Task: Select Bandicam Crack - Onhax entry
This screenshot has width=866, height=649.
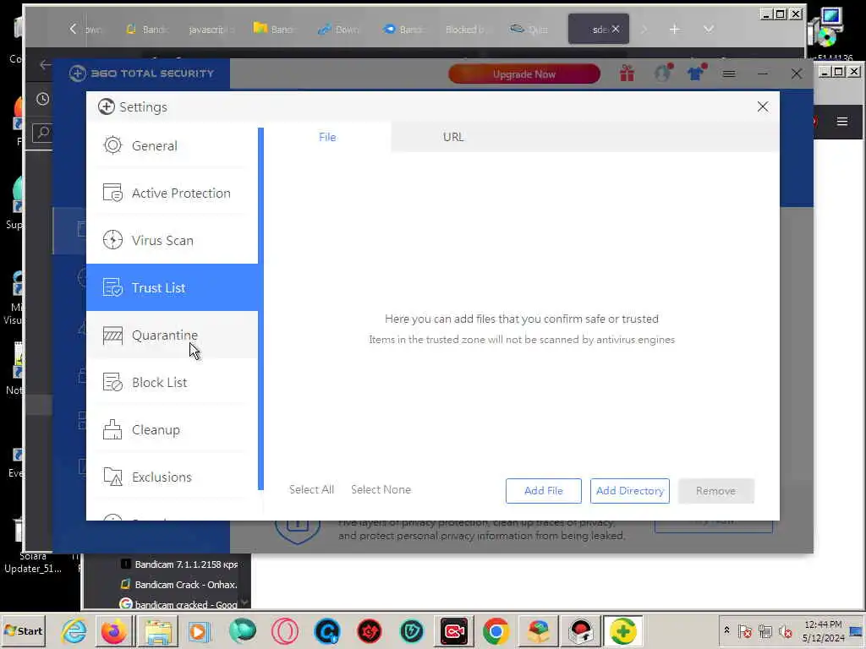Action: pos(179,584)
